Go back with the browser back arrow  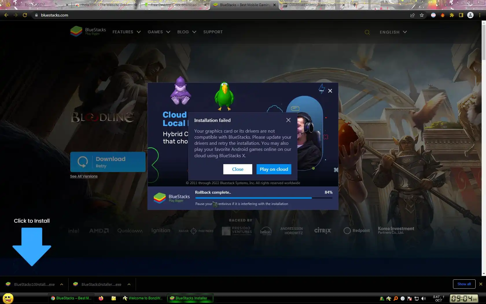pos(6,15)
